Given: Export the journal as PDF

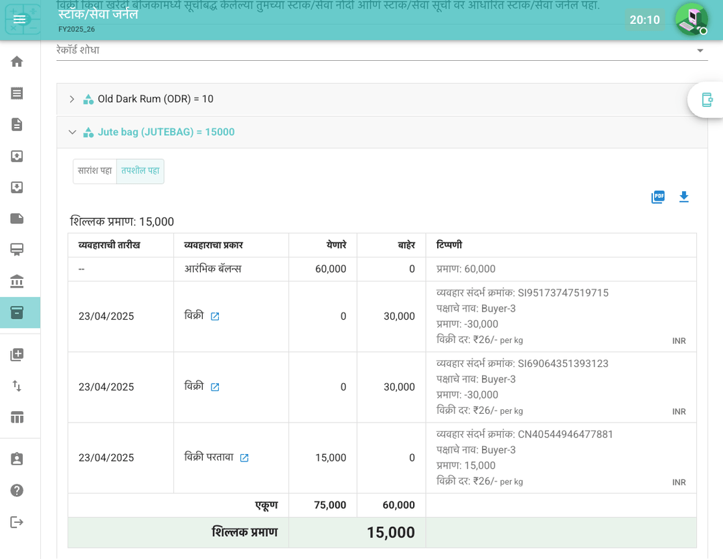Looking at the screenshot, I should (x=658, y=197).
